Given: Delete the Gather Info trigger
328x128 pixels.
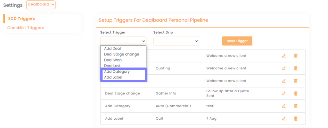Looking at the screenshot, I should click(x=296, y=93).
